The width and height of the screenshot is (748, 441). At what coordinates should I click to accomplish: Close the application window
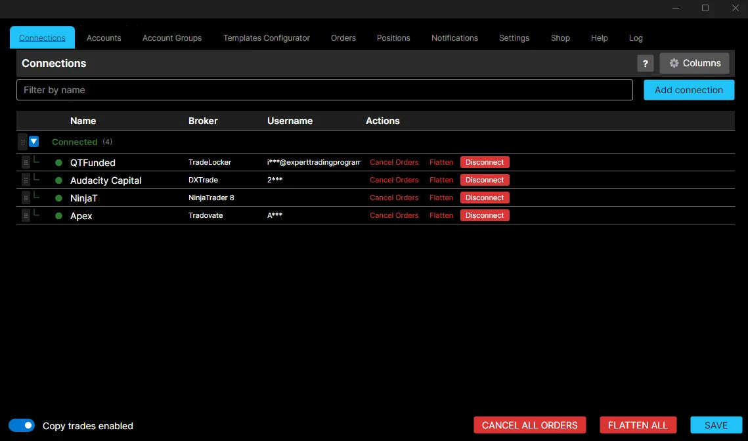click(735, 8)
